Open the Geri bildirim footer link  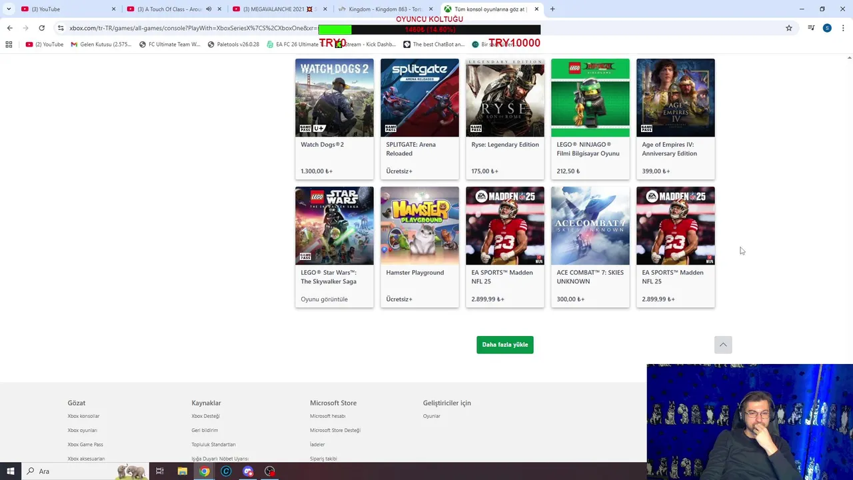(205, 430)
